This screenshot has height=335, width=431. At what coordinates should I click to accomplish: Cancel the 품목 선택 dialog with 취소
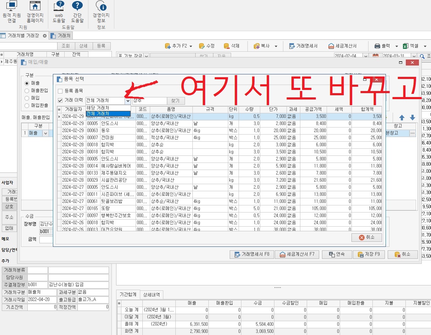coord(367,237)
